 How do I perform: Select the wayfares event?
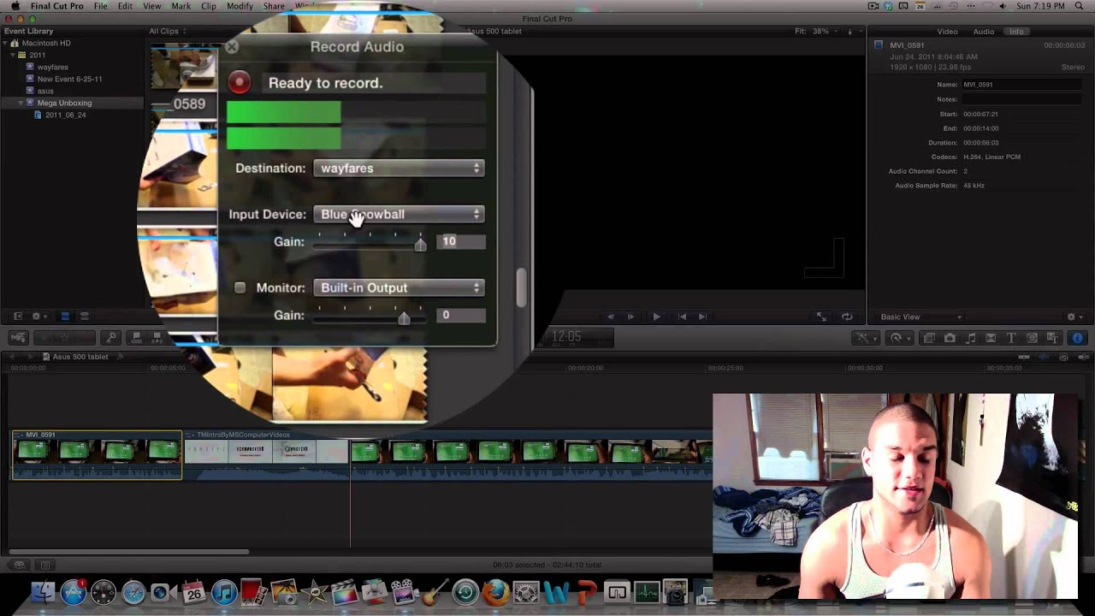[x=52, y=67]
